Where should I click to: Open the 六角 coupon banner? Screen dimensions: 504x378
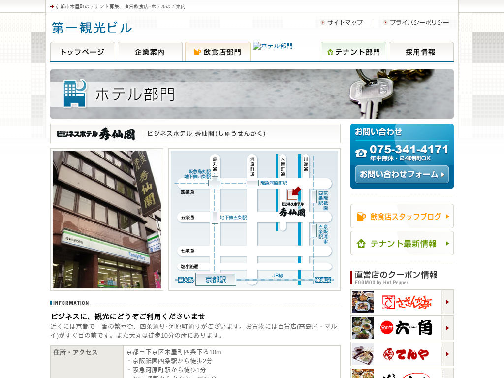pyautogui.click(x=402, y=328)
